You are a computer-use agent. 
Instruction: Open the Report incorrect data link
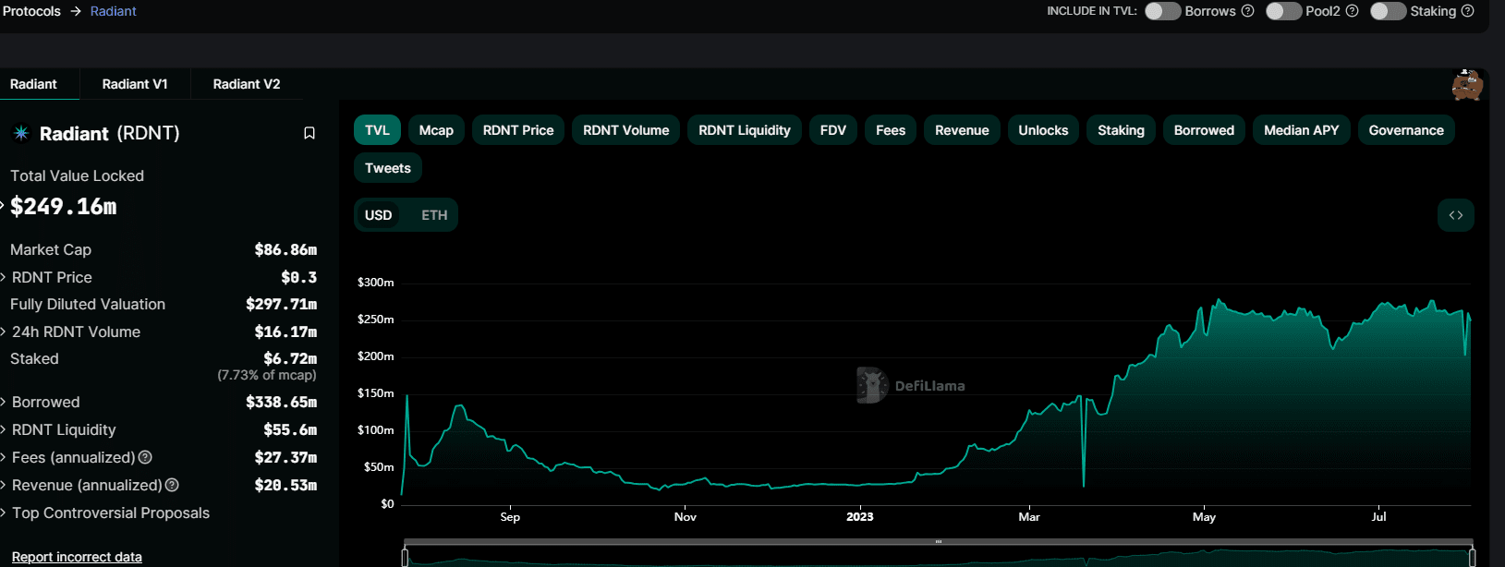[x=77, y=557]
